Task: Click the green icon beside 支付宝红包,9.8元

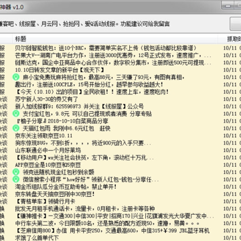Action: pyautogui.click(x=16, y=114)
